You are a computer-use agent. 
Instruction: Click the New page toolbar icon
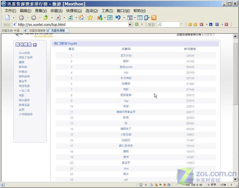pyautogui.click(x=8, y=18)
